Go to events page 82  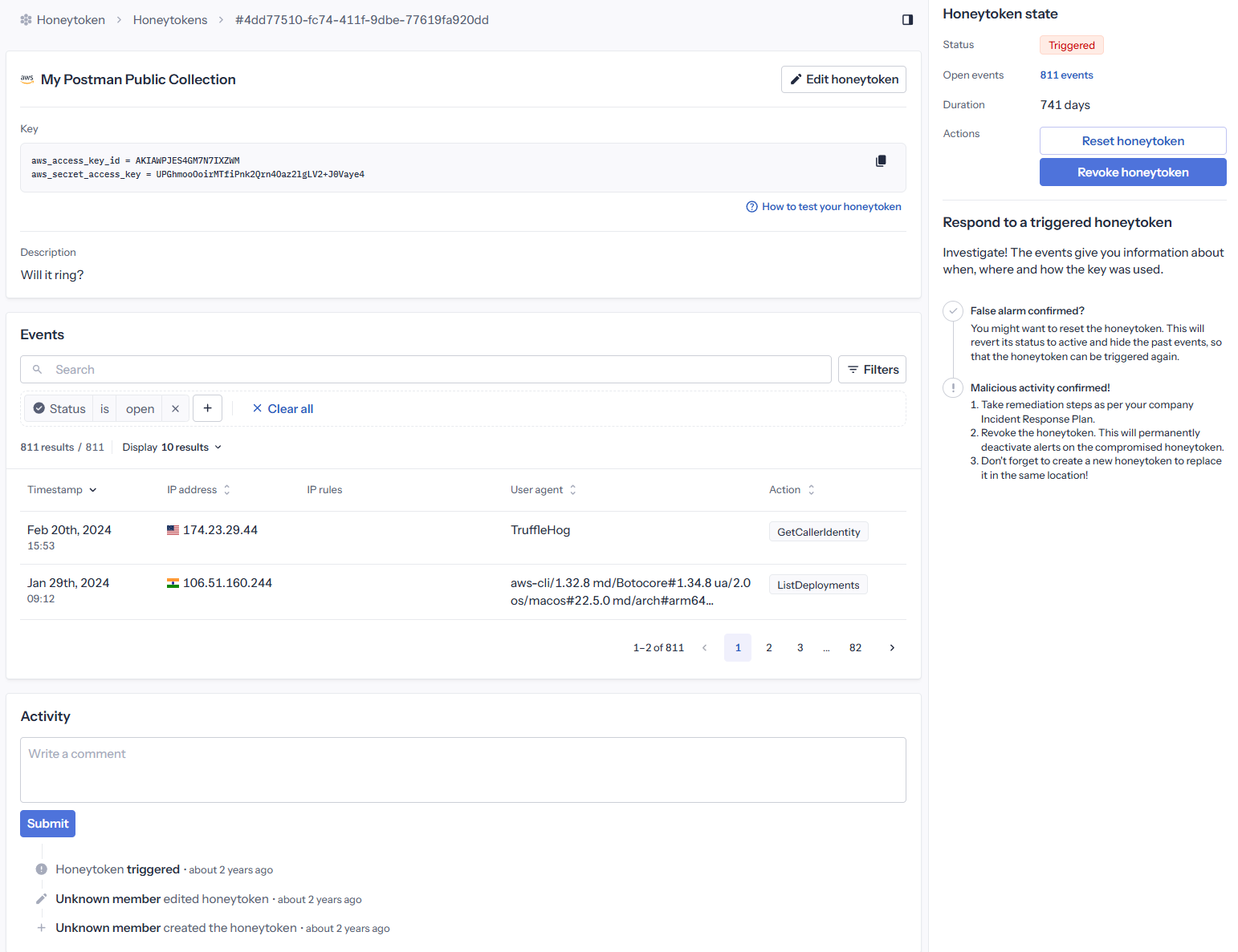[x=855, y=648]
